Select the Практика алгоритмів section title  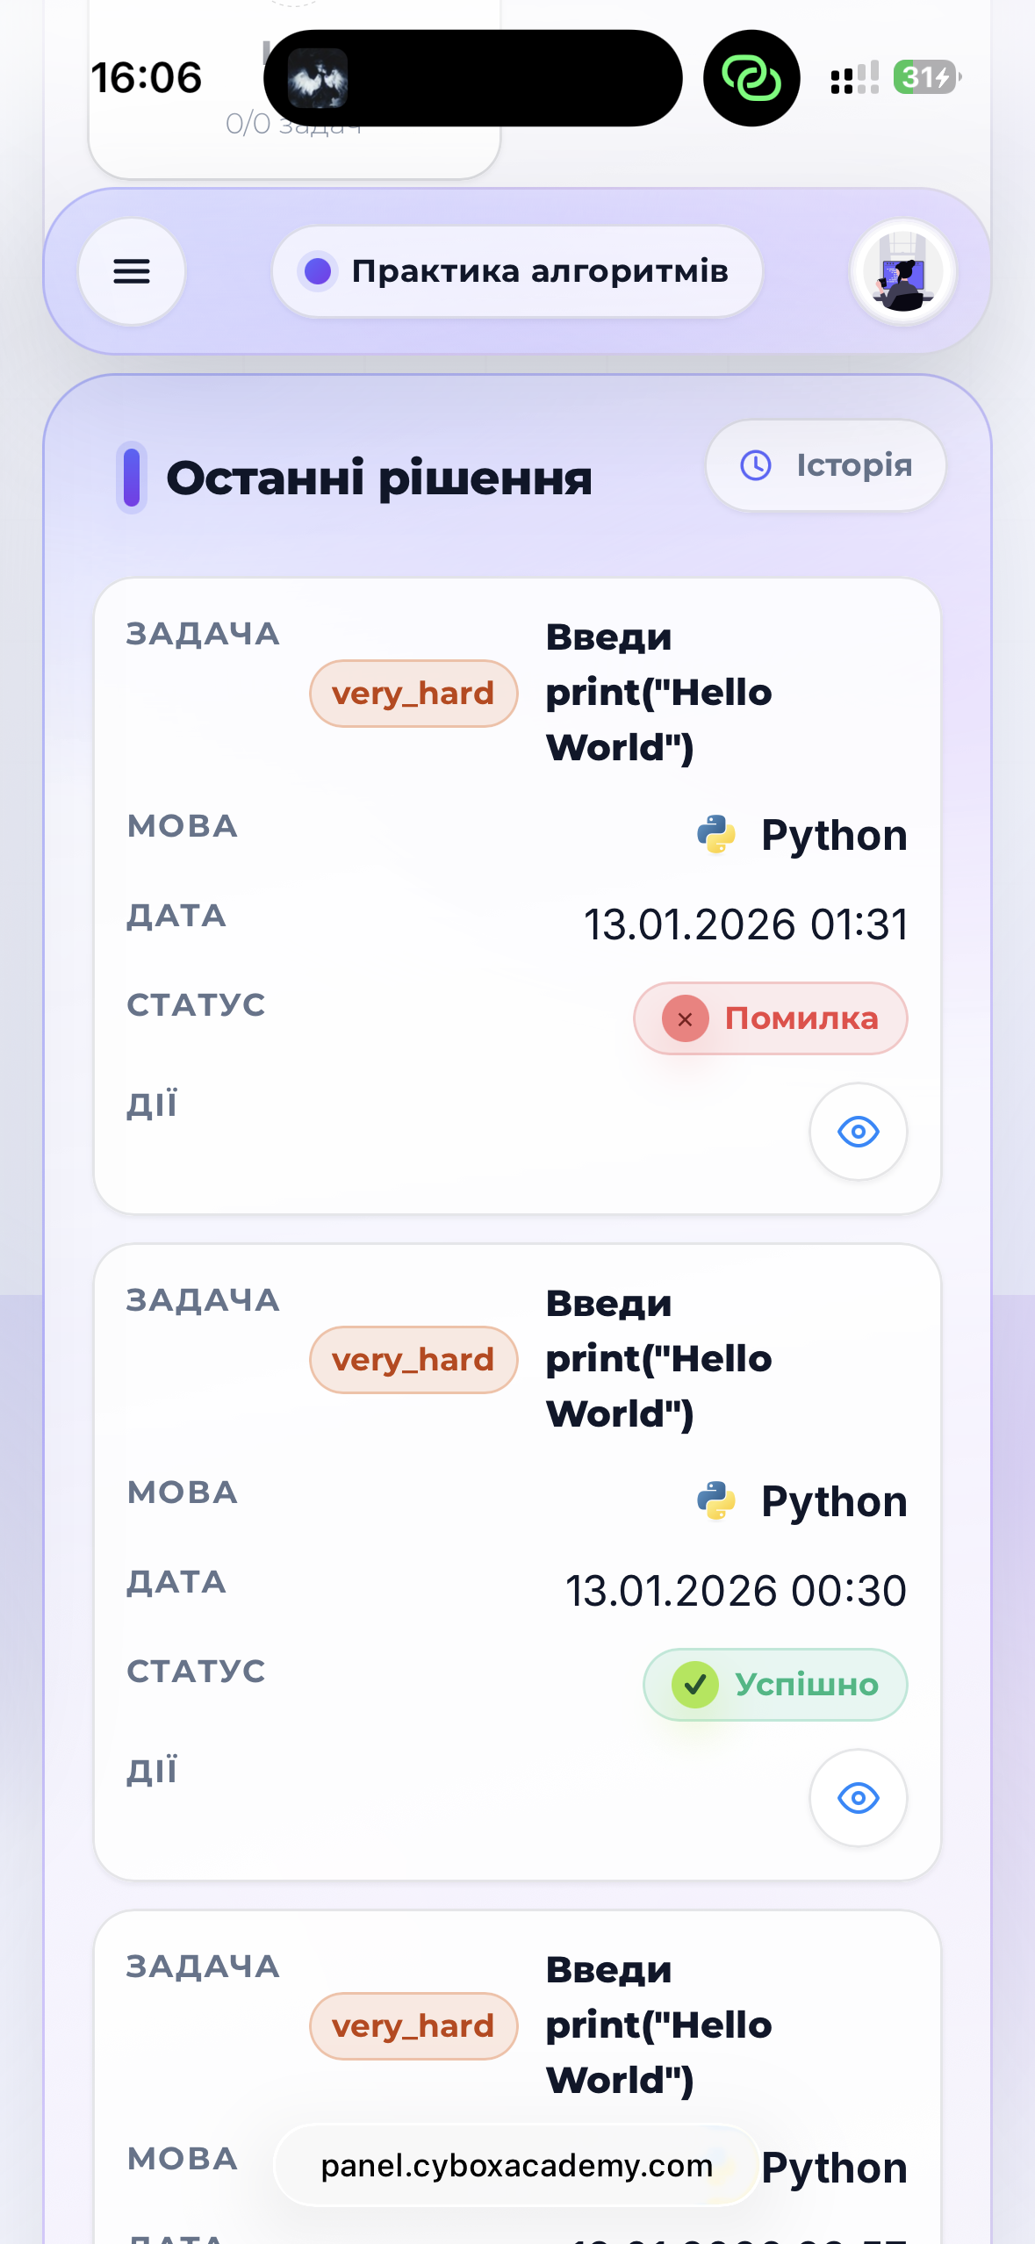click(x=539, y=271)
